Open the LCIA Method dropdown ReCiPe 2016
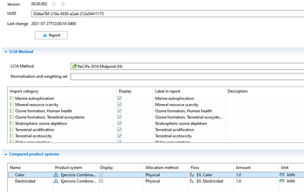This screenshot has width=304, height=192. coord(187,66)
